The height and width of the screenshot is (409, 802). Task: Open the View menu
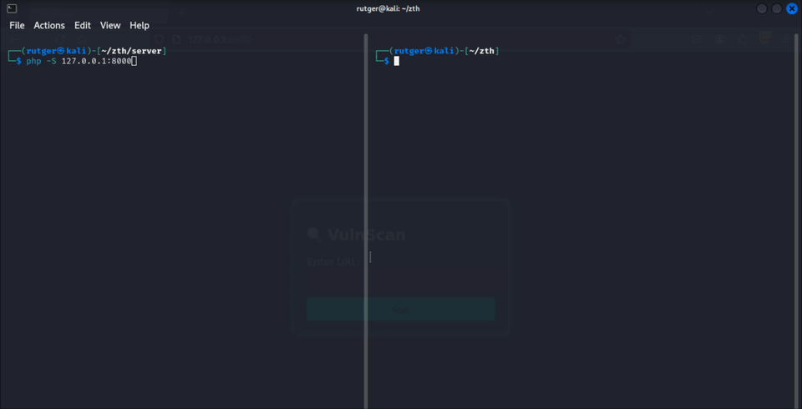coord(110,25)
